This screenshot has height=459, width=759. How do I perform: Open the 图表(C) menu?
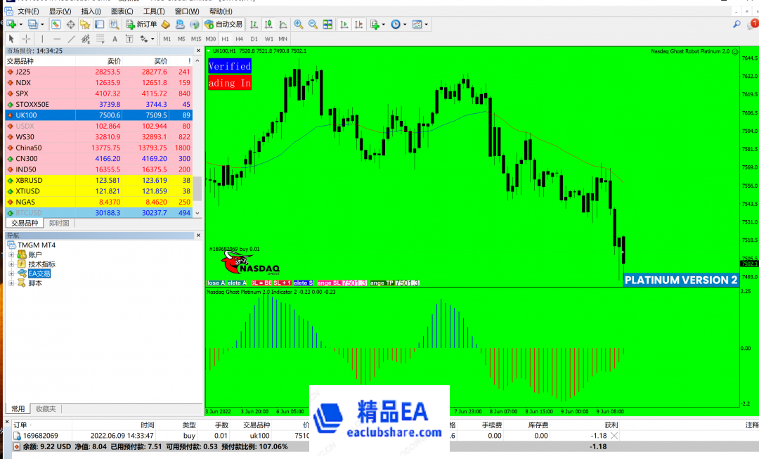coord(122,11)
